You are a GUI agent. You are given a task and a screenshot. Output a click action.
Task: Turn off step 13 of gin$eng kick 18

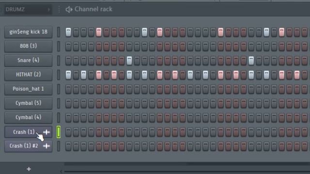point(160,32)
